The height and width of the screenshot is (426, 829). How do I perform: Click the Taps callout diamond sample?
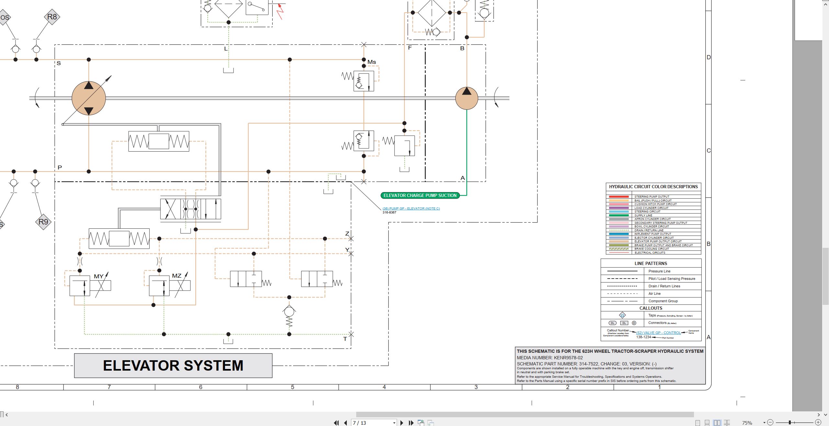click(622, 315)
